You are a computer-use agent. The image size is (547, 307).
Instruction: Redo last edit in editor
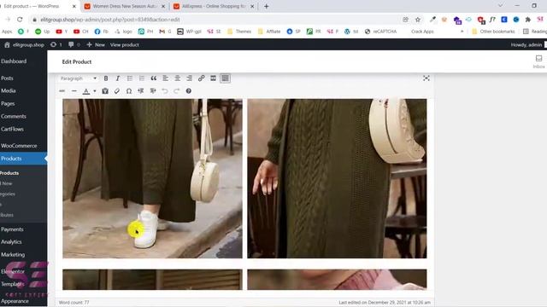[177, 91]
